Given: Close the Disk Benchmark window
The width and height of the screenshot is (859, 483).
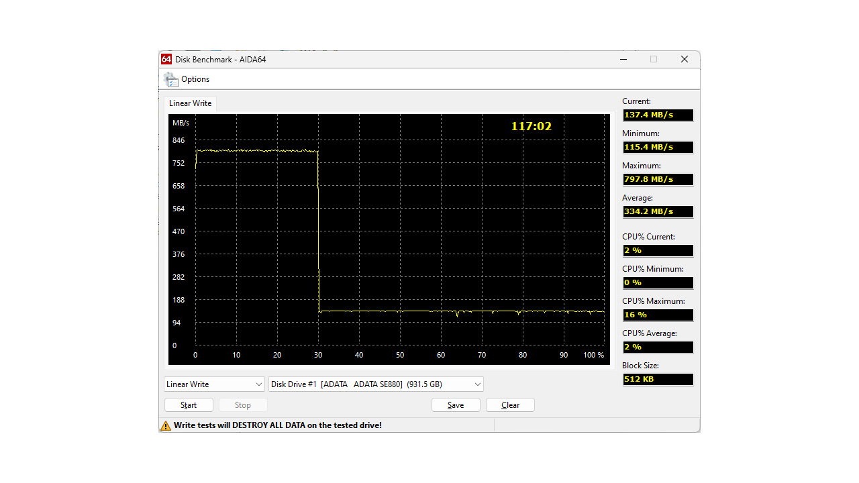Looking at the screenshot, I should [x=684, y=59].
